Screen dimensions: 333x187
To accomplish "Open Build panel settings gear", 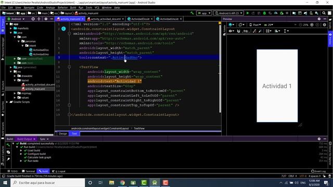I will [319, 139].
